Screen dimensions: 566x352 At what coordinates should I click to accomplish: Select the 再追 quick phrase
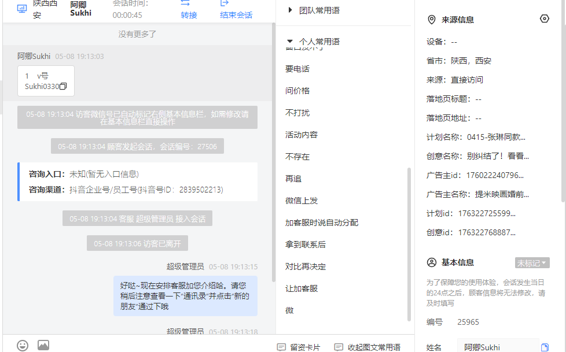tap(293, 179)
